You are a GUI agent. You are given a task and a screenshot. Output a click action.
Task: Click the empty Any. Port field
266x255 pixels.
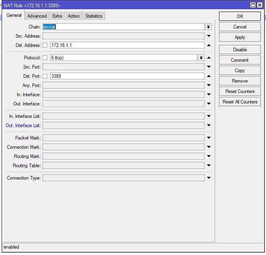(124, 85)
